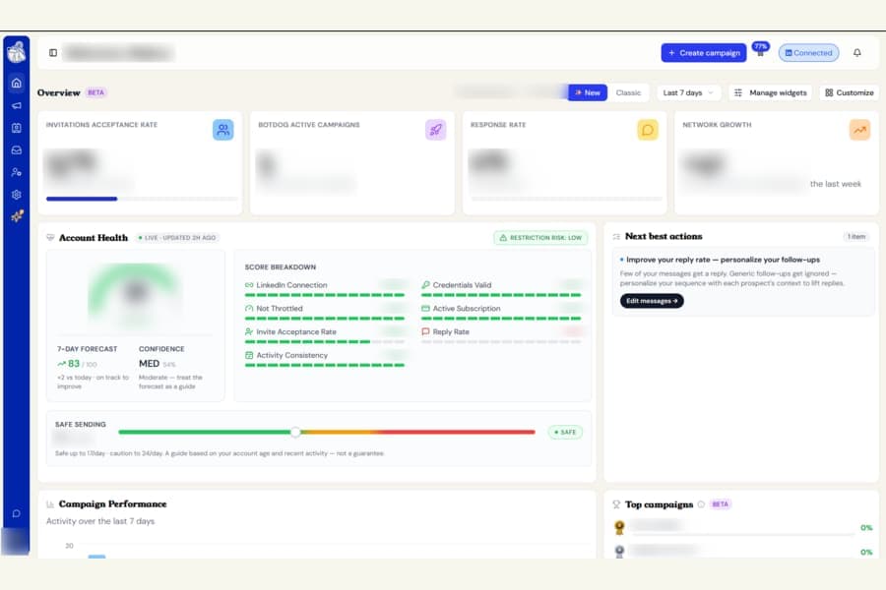Click the Activity Consistency calendar icon
Image resolution: width=886 pixels, height=590 pixels.
coord(249,355)
